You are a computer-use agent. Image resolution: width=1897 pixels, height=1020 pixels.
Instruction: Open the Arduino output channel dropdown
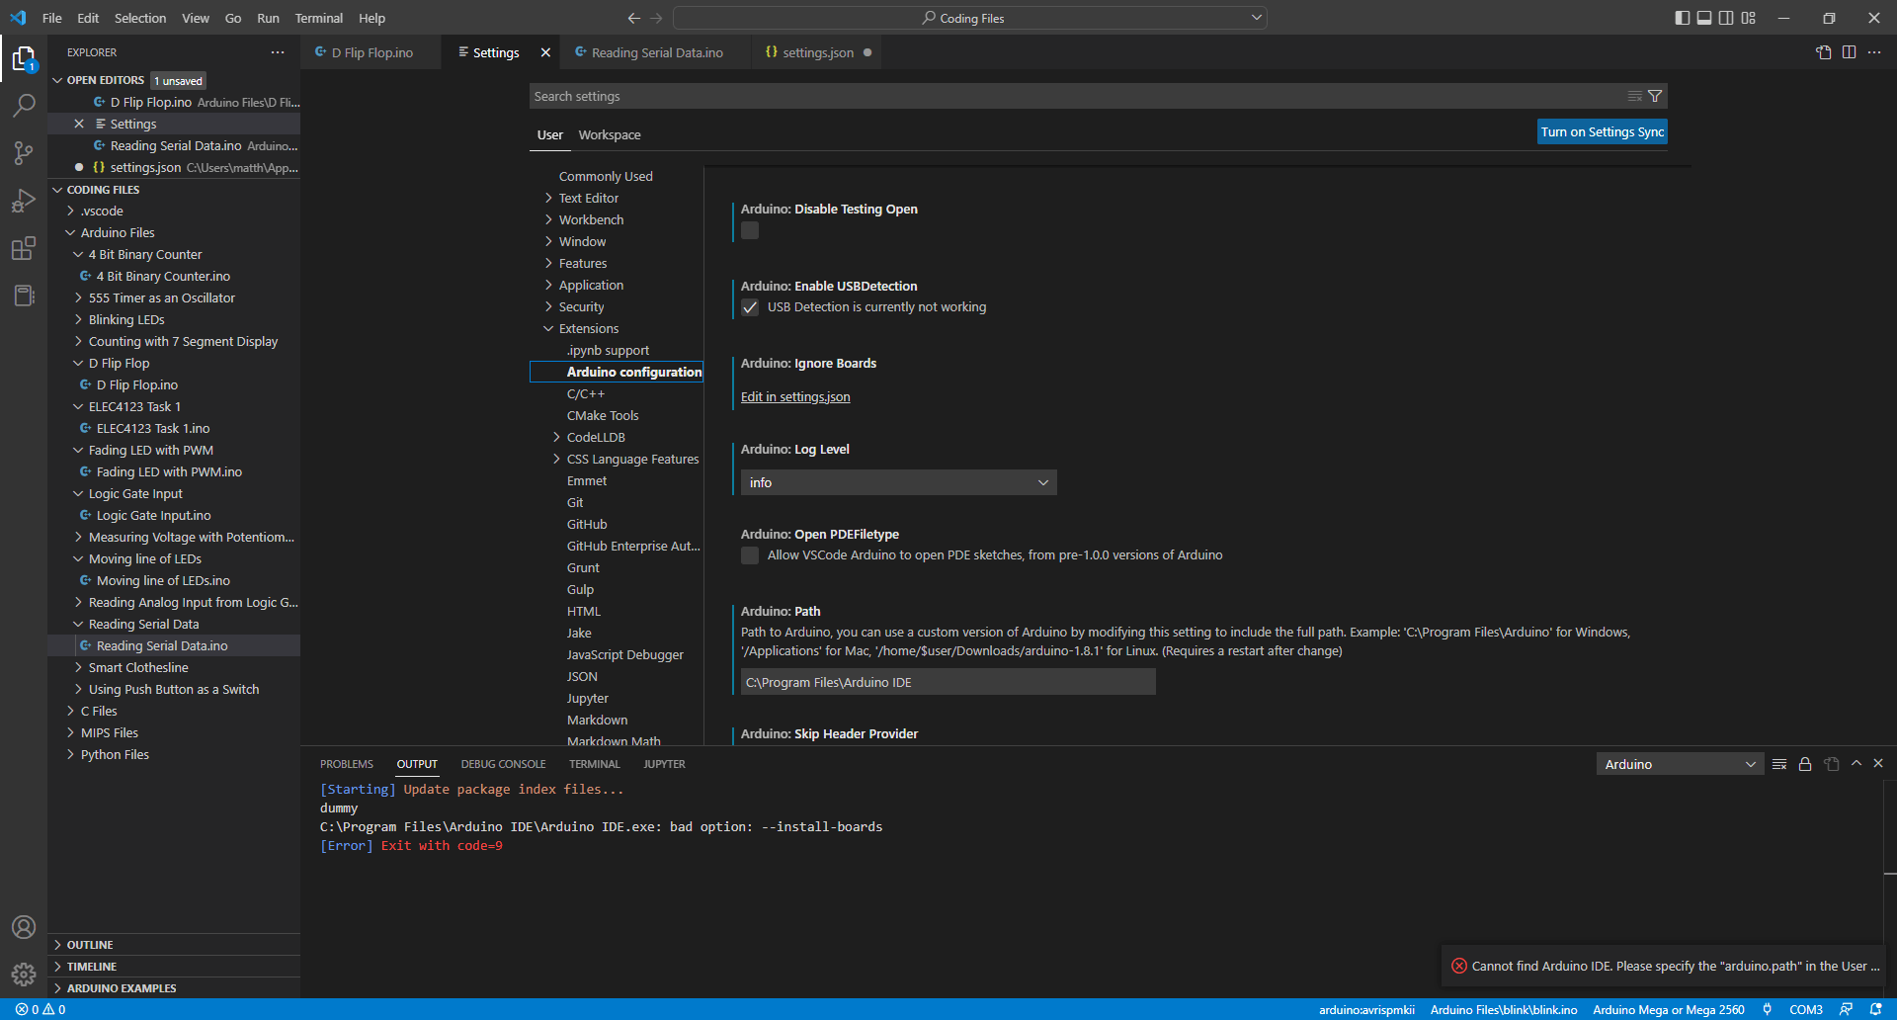[1680, 764]
